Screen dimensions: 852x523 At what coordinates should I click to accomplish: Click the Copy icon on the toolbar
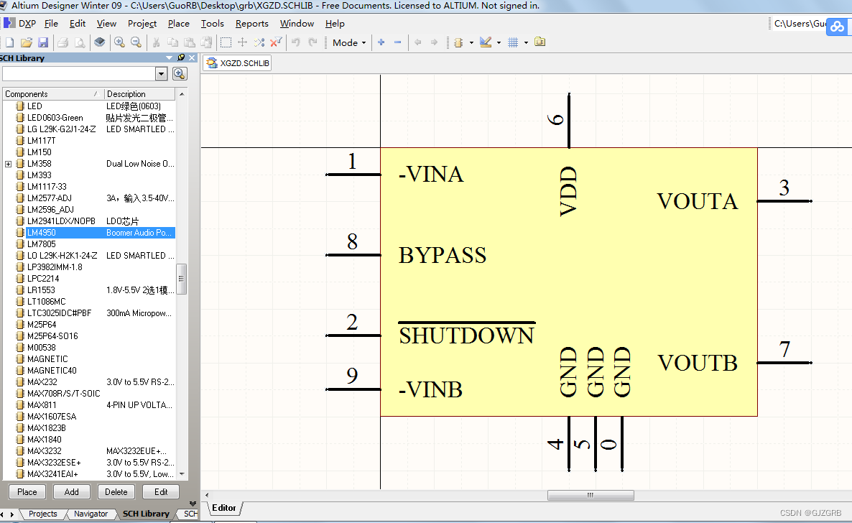172,42
